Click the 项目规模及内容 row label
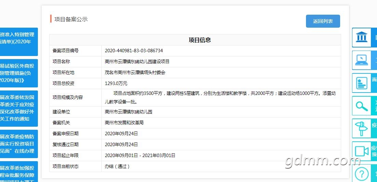 tap(68, 98)
